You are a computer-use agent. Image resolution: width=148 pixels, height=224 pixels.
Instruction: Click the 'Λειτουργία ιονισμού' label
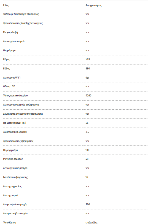(14, 41)
